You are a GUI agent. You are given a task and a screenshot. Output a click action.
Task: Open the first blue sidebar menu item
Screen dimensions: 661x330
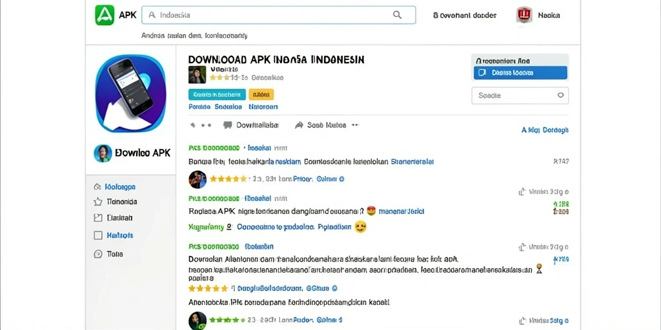coord(120,187)
